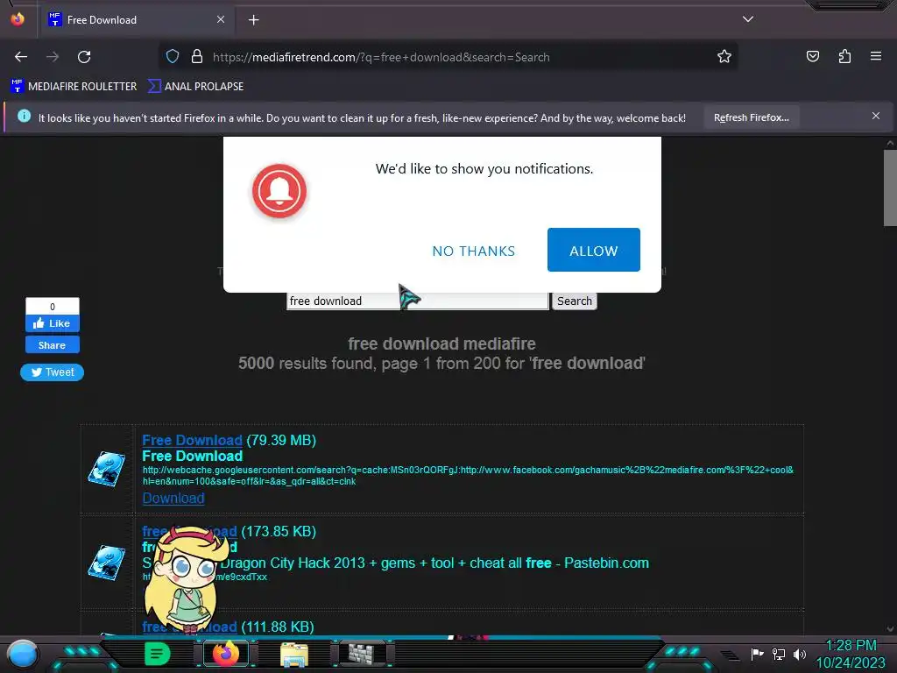
Task: Open the green notes app in taskbar
Action: [x=158, y=654]
